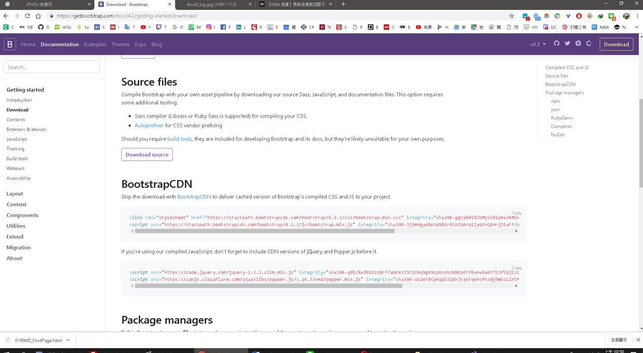Follow the Autoprefixer link
The width and height of the screenshot is (643, 353).
pyautogui.click(x=149, y=126)
